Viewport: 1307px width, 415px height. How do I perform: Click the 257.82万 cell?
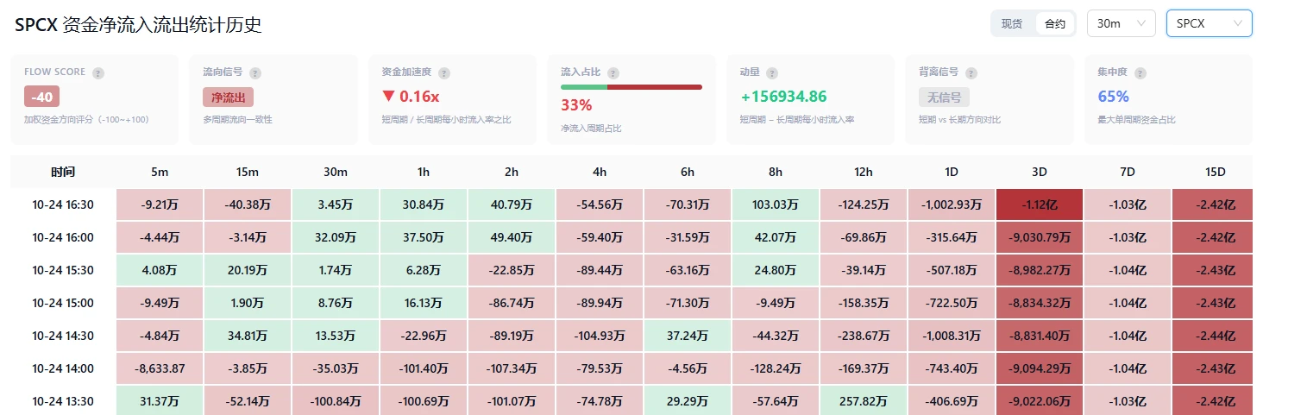pyautogui.click(x=864, y=401)
